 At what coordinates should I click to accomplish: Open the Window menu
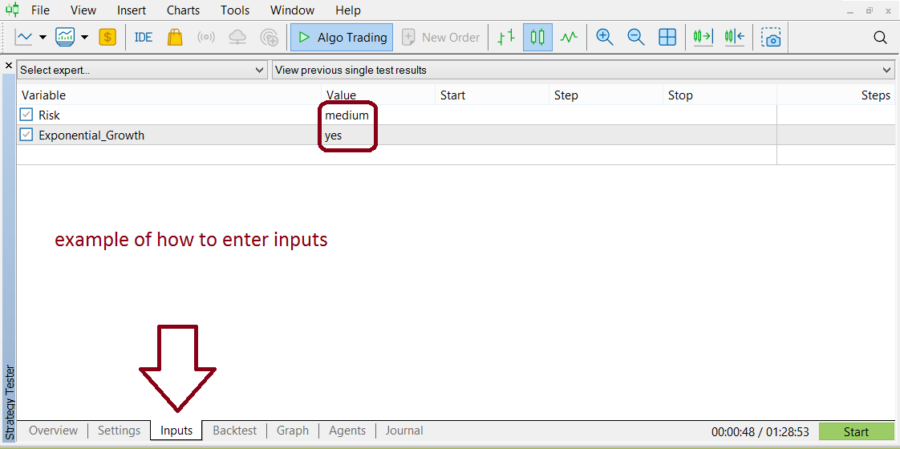tap(292, 10)
